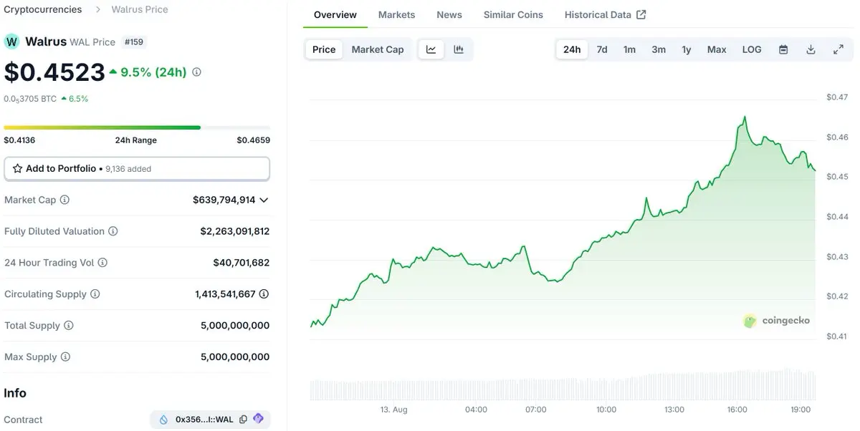Screen dimensions: 860x431
Task: Toggle chart to Market Cap view
Action: (378, 49)
